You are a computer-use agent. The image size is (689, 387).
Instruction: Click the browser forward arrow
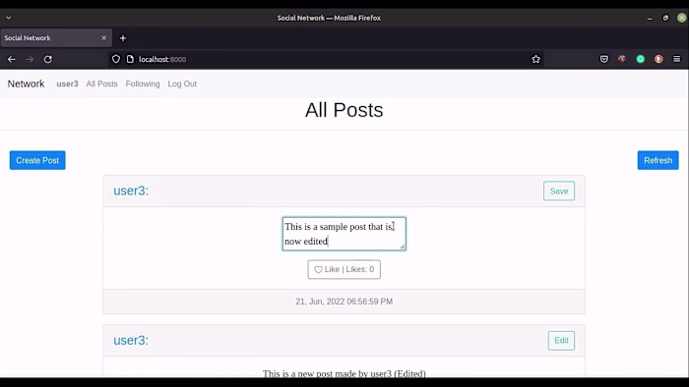click(30, 59)
